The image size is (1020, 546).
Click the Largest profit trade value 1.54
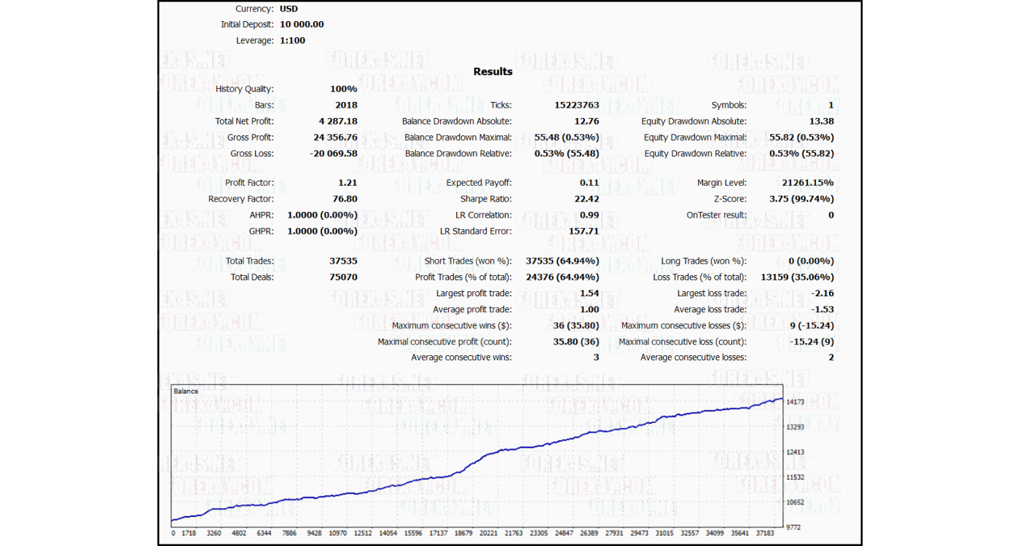pos(590,293)
